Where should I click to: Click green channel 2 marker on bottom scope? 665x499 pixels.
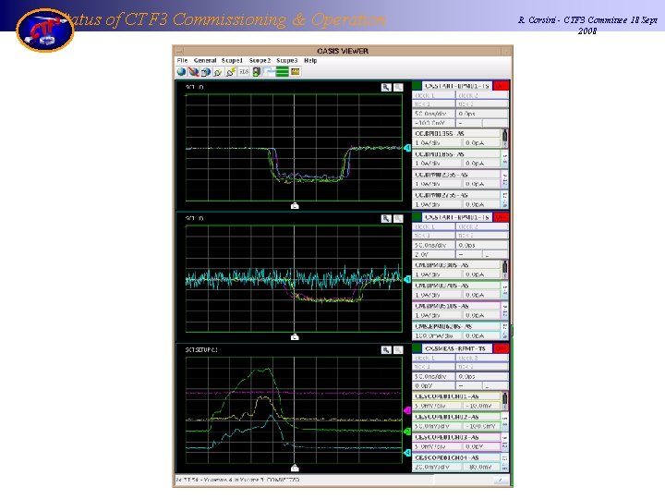coord(407,432)
